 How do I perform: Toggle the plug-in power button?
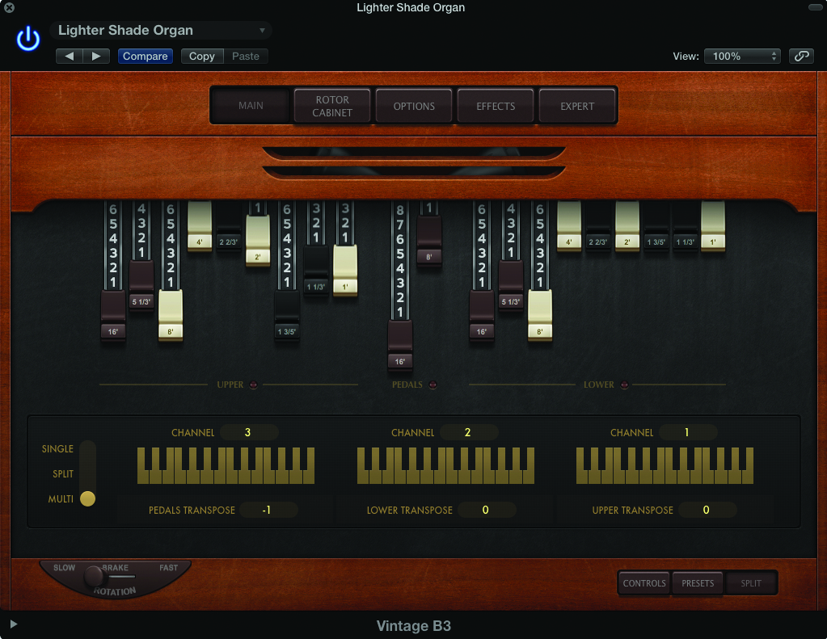click(28, 39)
